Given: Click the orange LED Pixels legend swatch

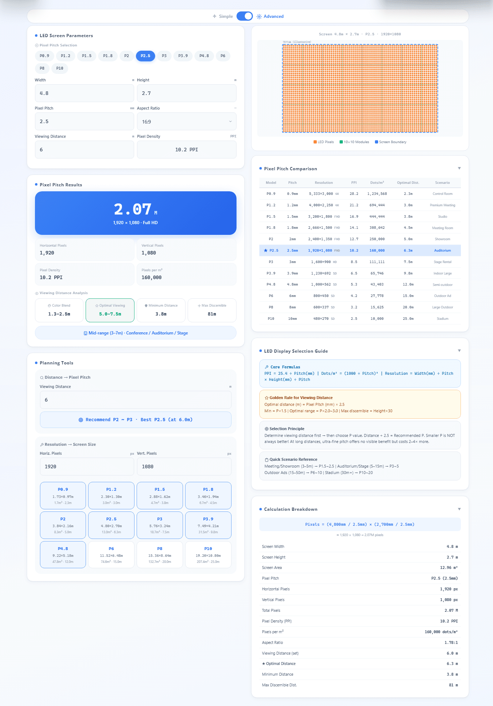Looking at the screenshot, I should (315, 142).
